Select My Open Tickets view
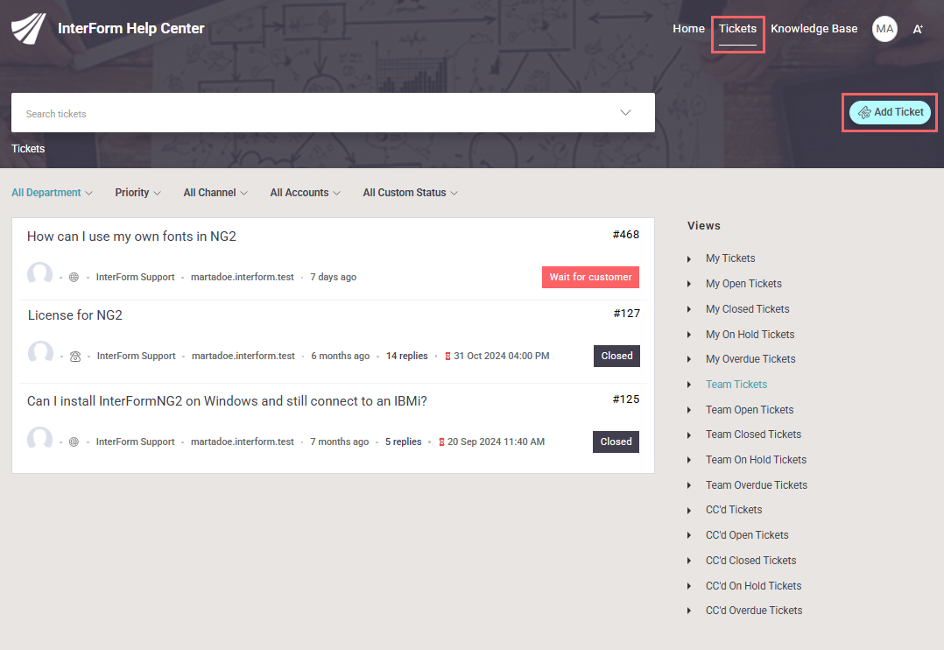The image size is (944, 650). pos(743,284)
